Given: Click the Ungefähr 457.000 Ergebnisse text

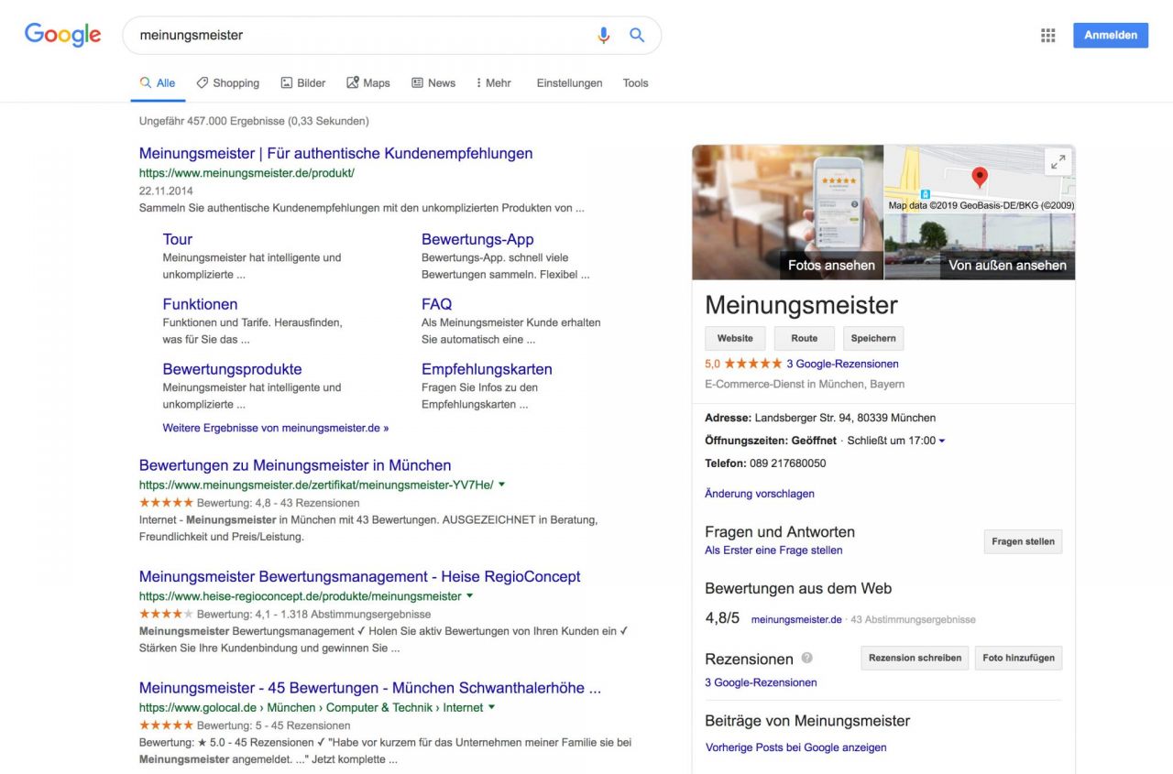Looking at the screenshot, I should [254, 121].
